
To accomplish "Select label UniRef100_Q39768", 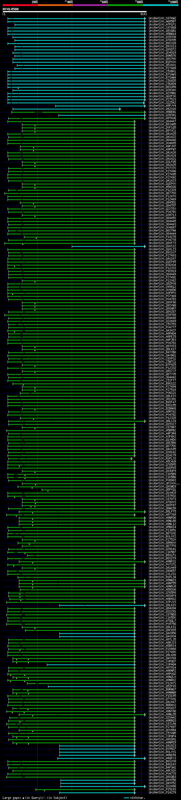I will [162, 315].
